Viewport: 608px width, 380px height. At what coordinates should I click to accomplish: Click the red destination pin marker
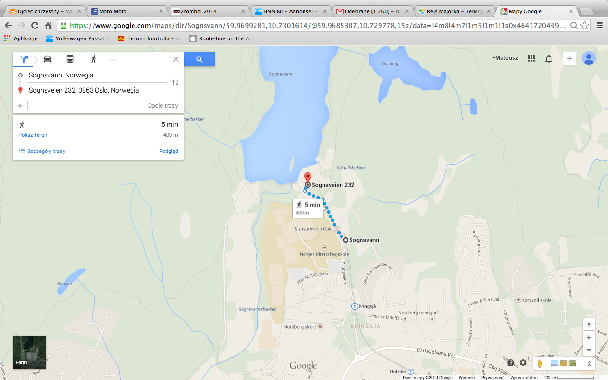[307, 179]
